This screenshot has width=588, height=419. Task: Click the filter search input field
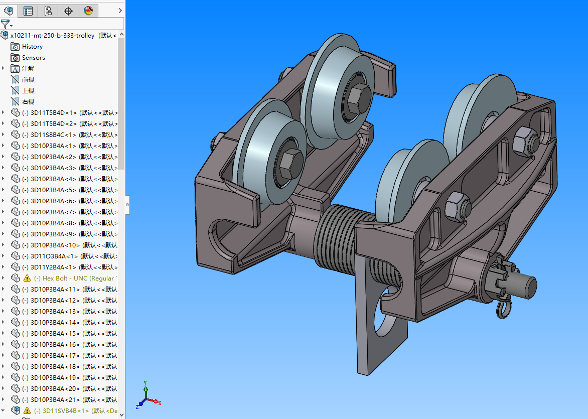coord(68,24)
